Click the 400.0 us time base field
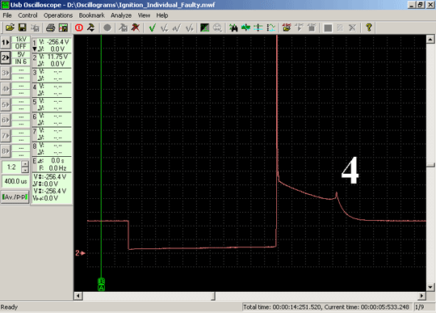 click(x=15, y=181)
